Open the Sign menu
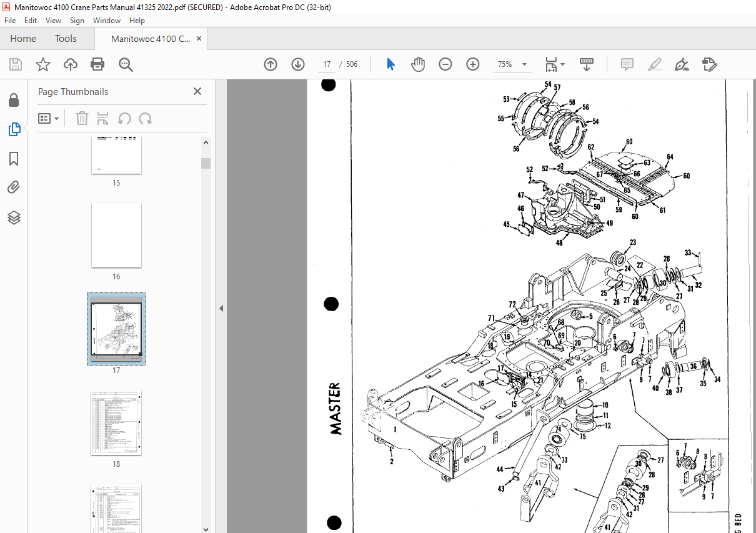This screenshot has height=533, width=756. (77, 21)
